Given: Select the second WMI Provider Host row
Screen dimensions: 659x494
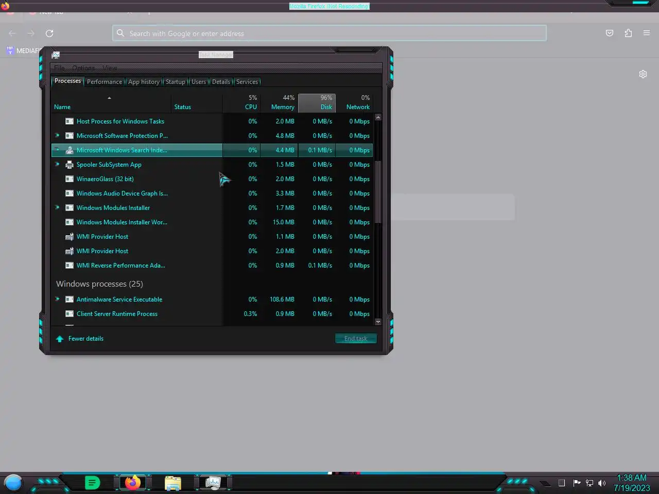Looking at the screenshot, I should click(x=212, y=251).
